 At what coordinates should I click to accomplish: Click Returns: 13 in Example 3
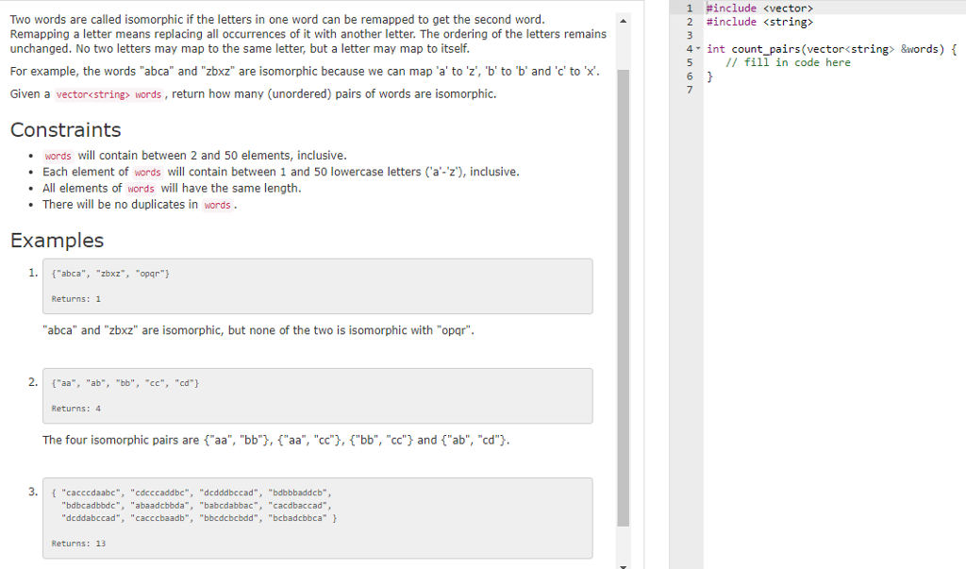pyautogui.click(x=78, y=543)
